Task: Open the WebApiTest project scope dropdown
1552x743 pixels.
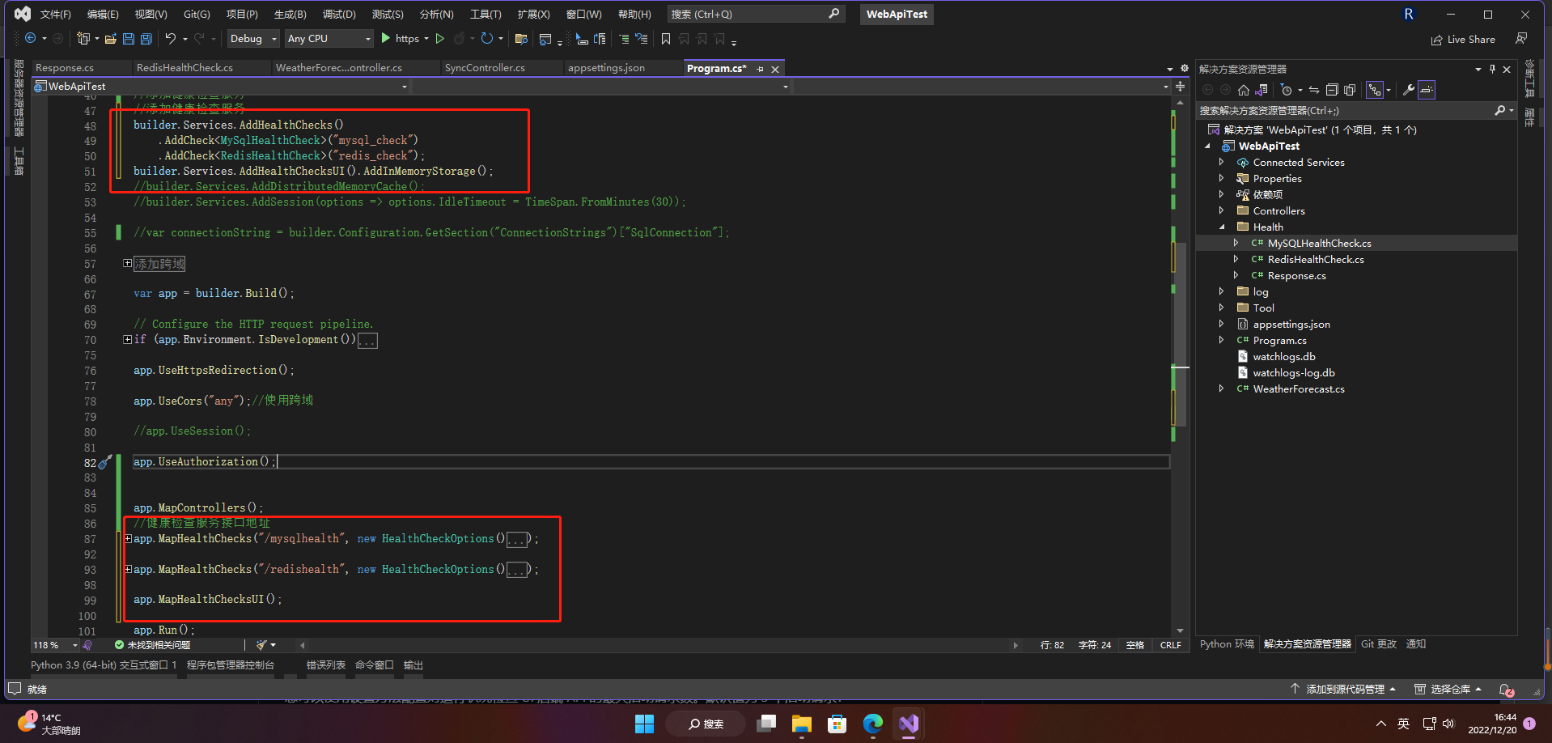Action: (x=222, y=86)
